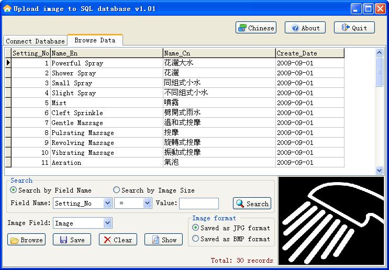Image resolution: width=389 pixels, height=270 pixels.
Task: Click the Show button
Action: 163,240
